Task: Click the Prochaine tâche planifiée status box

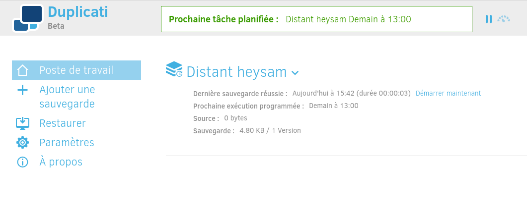Action: [x=316, y=19]
